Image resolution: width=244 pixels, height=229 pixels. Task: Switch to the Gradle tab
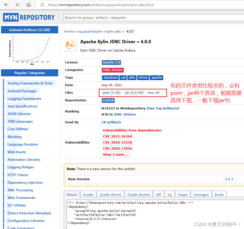[x=88, y=195]
